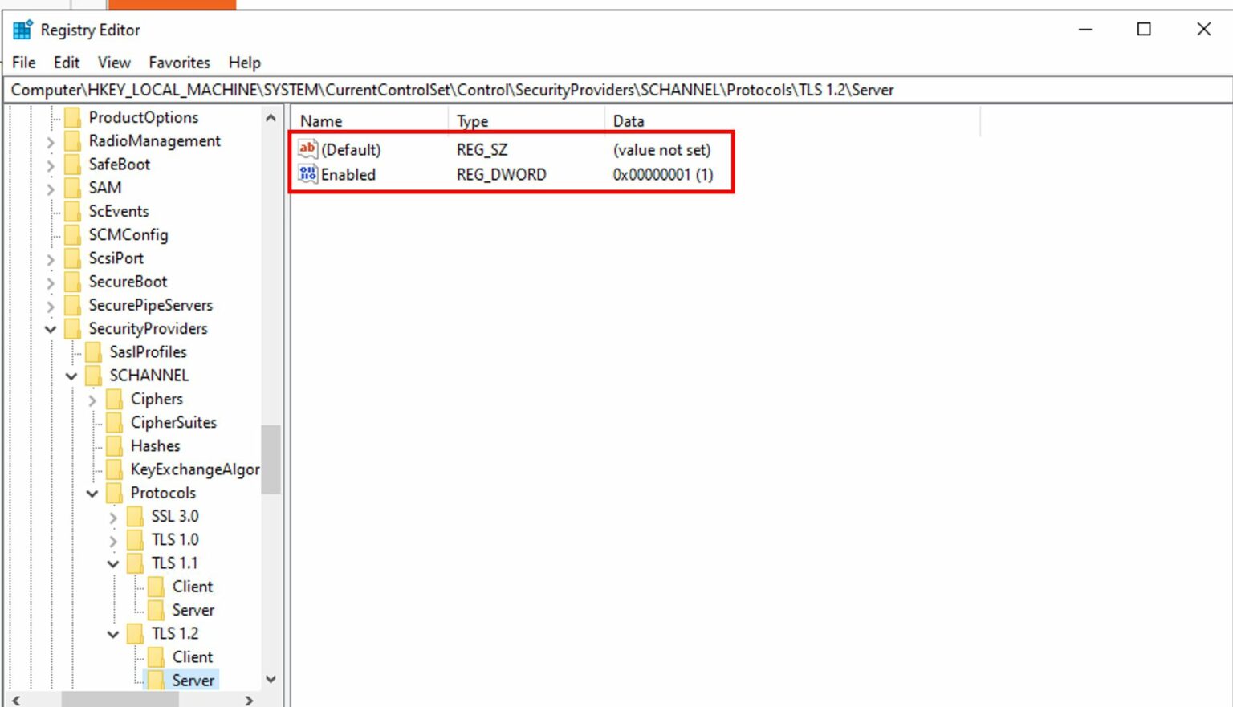
Task: Click the CipherSuites folder icon
Action: point(116,422)
